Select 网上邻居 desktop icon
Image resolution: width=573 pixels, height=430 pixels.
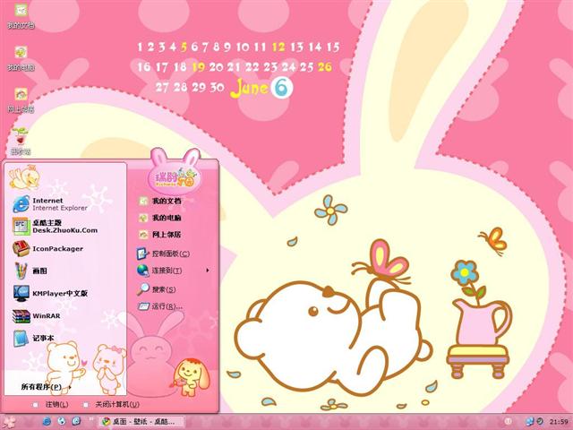21,99
